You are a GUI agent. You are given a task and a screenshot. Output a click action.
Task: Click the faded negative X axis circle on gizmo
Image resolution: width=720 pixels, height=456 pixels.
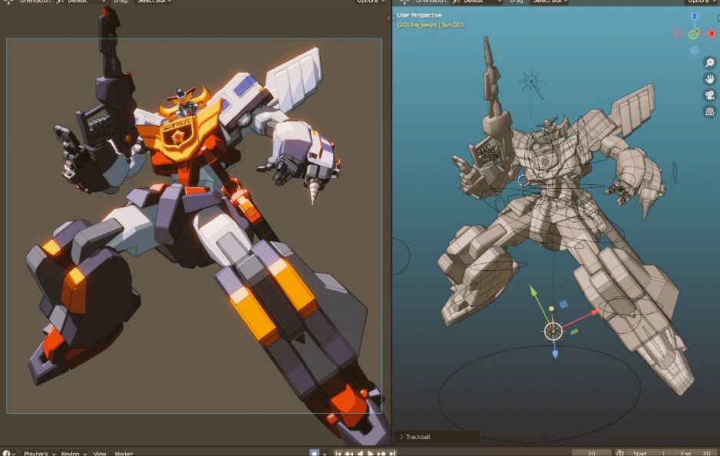coord(677,33)
